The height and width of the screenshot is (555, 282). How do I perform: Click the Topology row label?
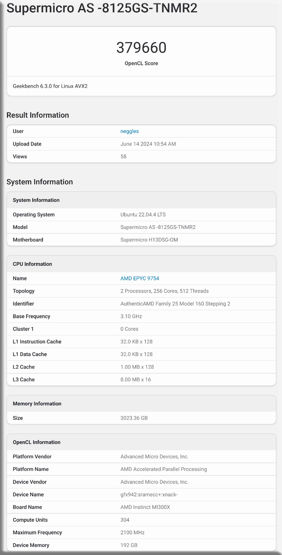coord(24,291)
